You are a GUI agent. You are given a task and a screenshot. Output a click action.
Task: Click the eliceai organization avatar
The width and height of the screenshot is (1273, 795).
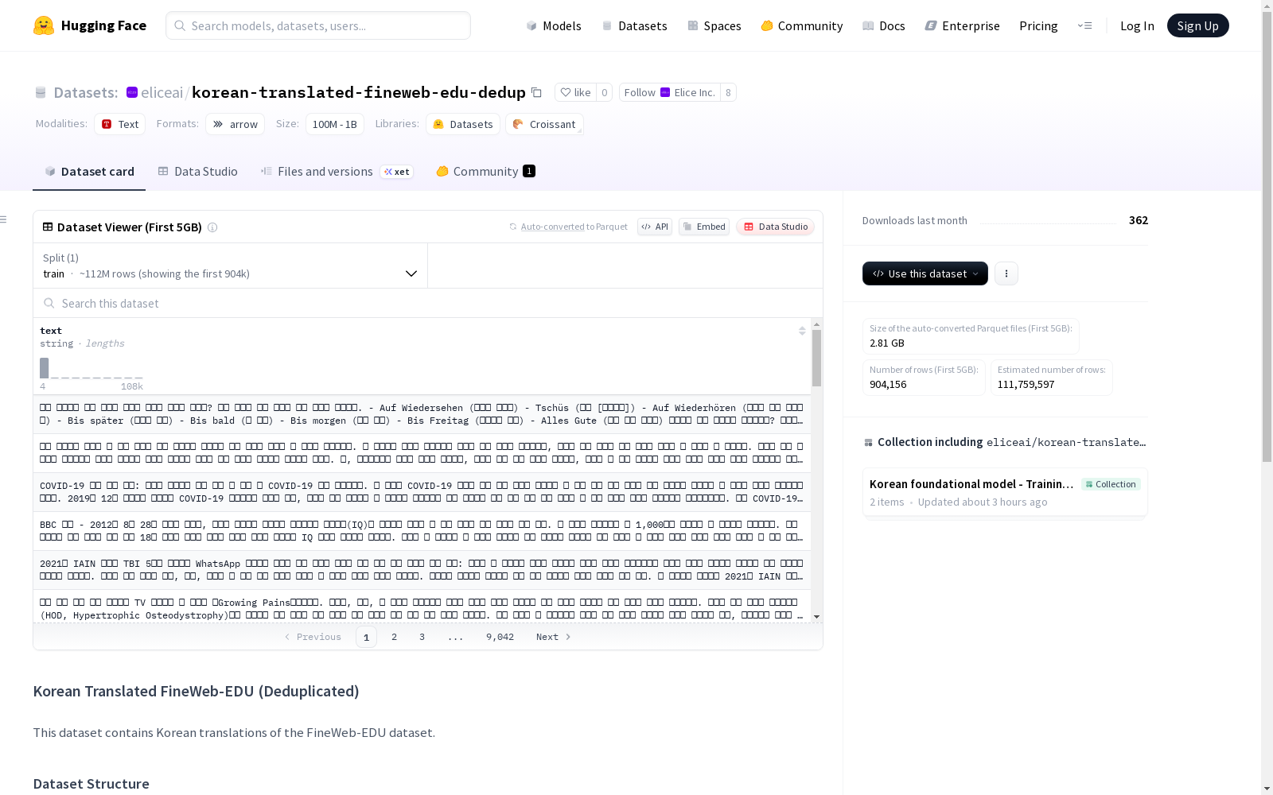[132, 92]
